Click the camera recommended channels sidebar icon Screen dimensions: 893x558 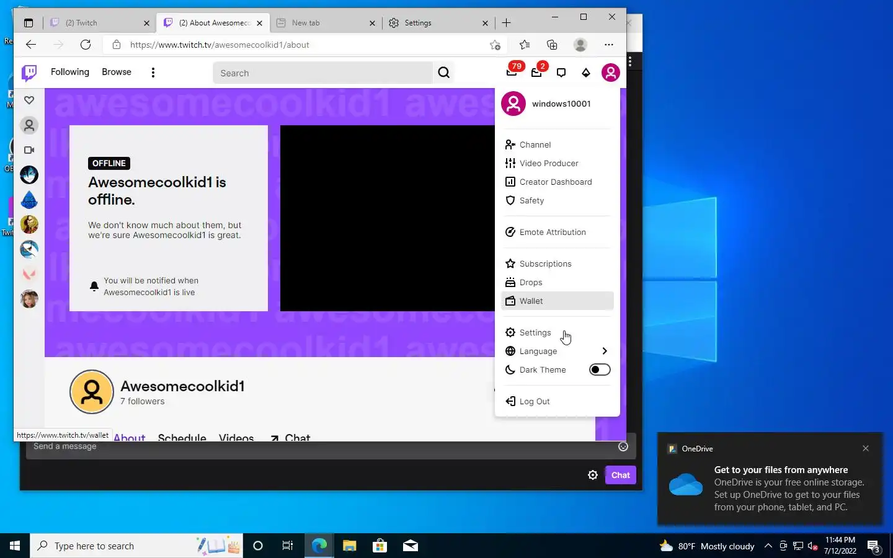coord(29,150)
